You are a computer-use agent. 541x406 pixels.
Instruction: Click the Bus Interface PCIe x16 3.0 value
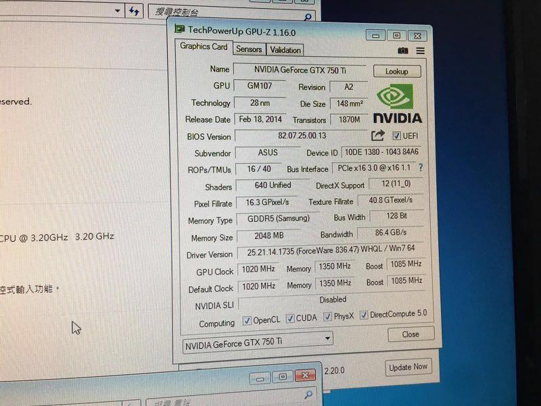[374, 168]
